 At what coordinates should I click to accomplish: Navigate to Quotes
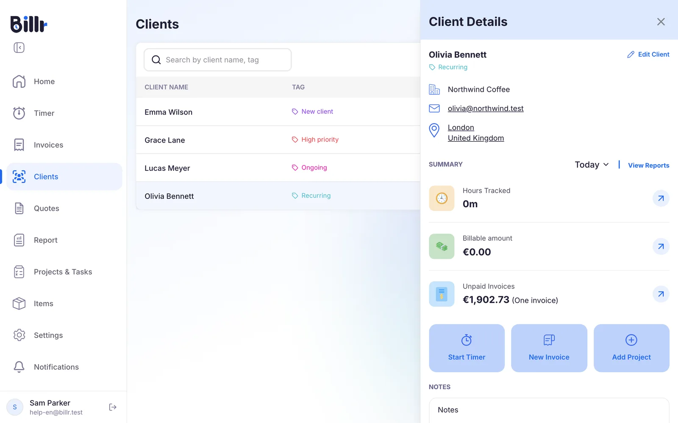(64, 208)
